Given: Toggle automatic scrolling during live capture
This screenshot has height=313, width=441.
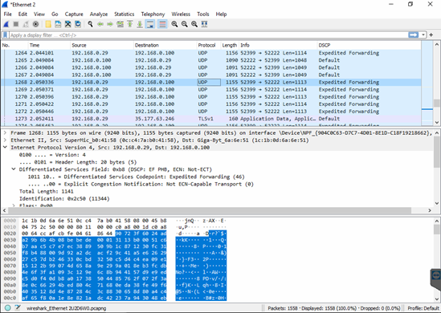Looking at the screenshot, I should pos(150,24).
